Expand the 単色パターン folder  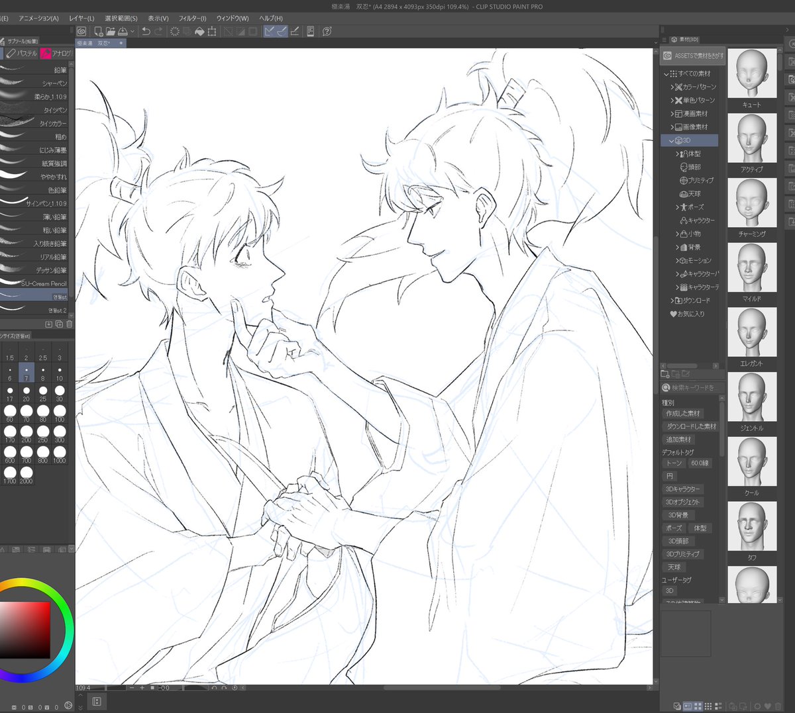point(672,100)
